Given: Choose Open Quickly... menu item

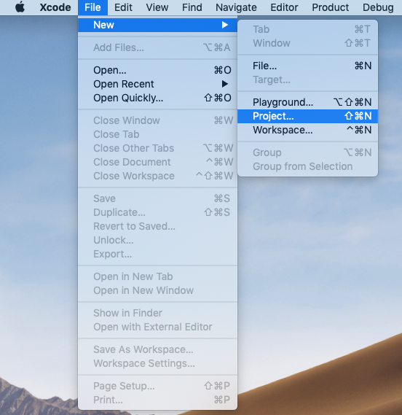Looking at the screenshot, I should (x=157, y=98).
